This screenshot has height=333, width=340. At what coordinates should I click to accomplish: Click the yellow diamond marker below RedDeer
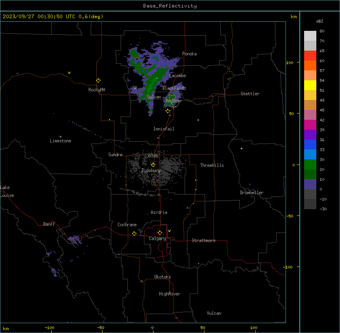pyautogui.click(x=168, y=111)
